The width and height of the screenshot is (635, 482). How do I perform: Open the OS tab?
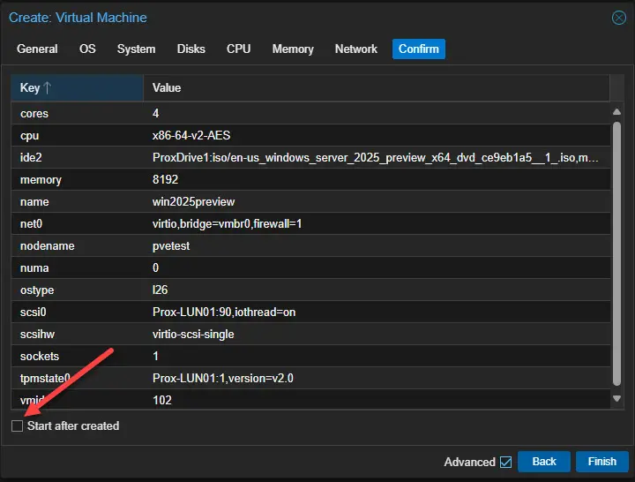[87, 49]
